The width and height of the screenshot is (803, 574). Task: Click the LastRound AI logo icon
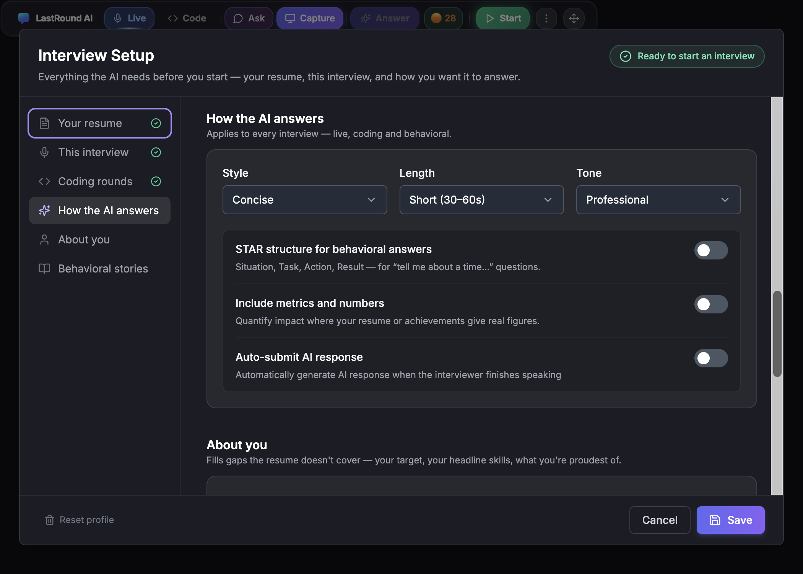[x=24, y=18]
